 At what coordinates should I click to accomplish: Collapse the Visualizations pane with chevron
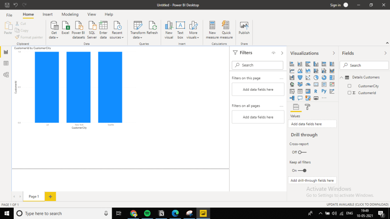click(334, 53)
